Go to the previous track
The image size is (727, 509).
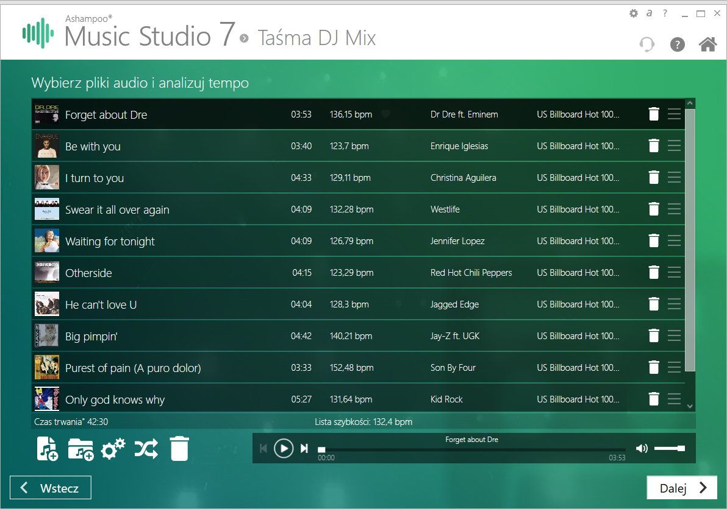click(263, 448)
